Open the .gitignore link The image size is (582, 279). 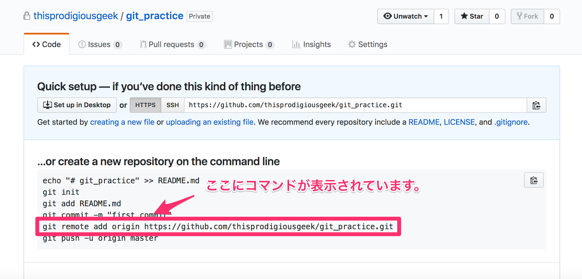[x=511, y=122]
